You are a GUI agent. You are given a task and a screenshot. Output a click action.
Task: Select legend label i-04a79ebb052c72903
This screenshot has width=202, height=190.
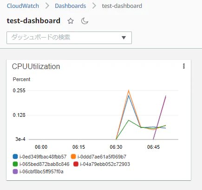coord(105,164)
